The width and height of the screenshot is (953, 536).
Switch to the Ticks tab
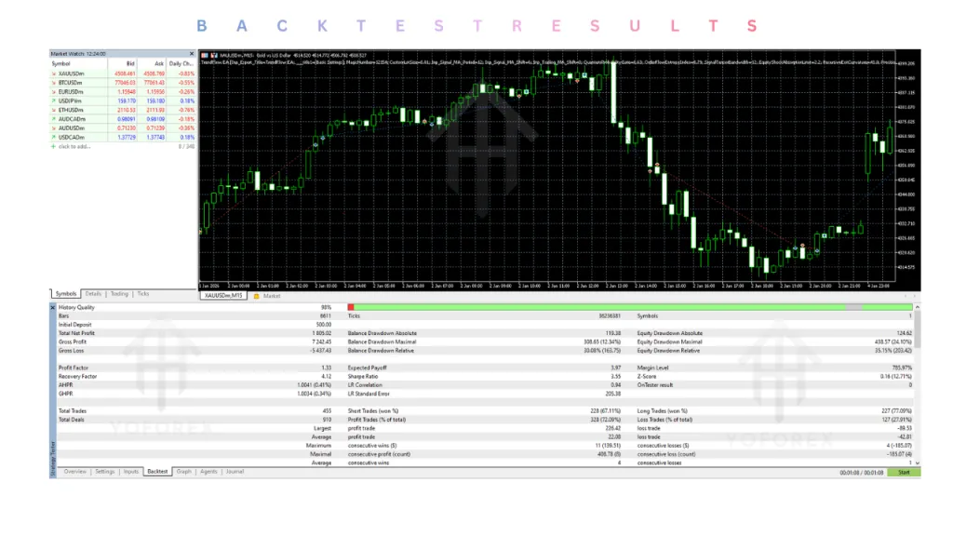[142, 294]
